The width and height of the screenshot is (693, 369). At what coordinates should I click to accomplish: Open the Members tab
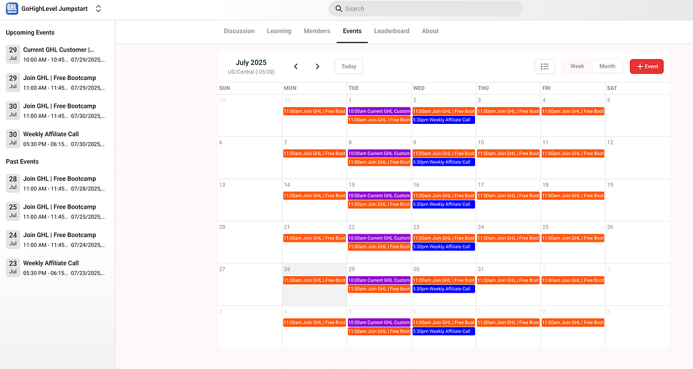[x=317, y=31]
